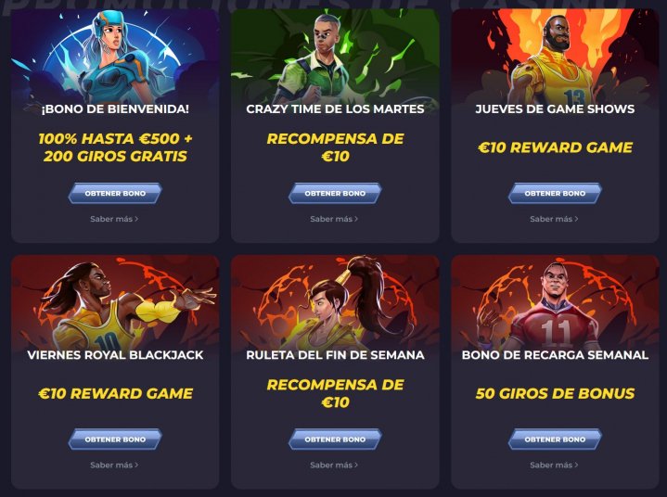
Task: Click Obtener Bono for Bono de Recarga Semanal
Action: 555,440
